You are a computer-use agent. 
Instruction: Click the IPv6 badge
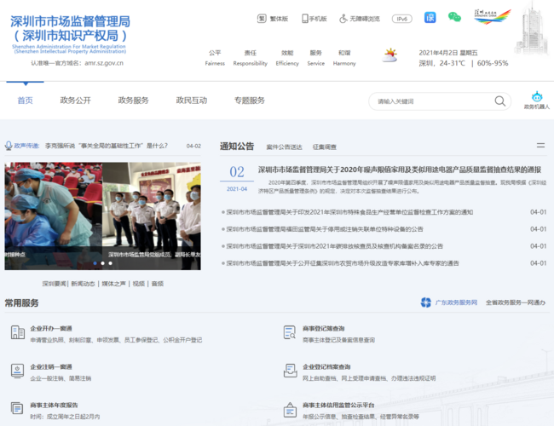402,19
